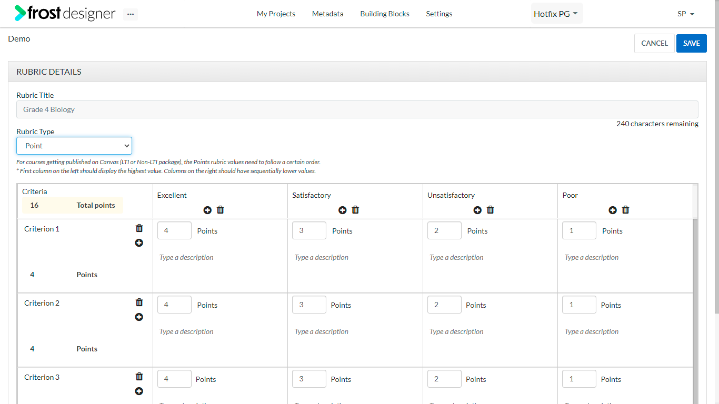The width and height of the screenshot is (719, 404).
Task: Edit Criterion 2 Unsatisfactory points value
Action: pyautogui.click(x=444, y=305)
